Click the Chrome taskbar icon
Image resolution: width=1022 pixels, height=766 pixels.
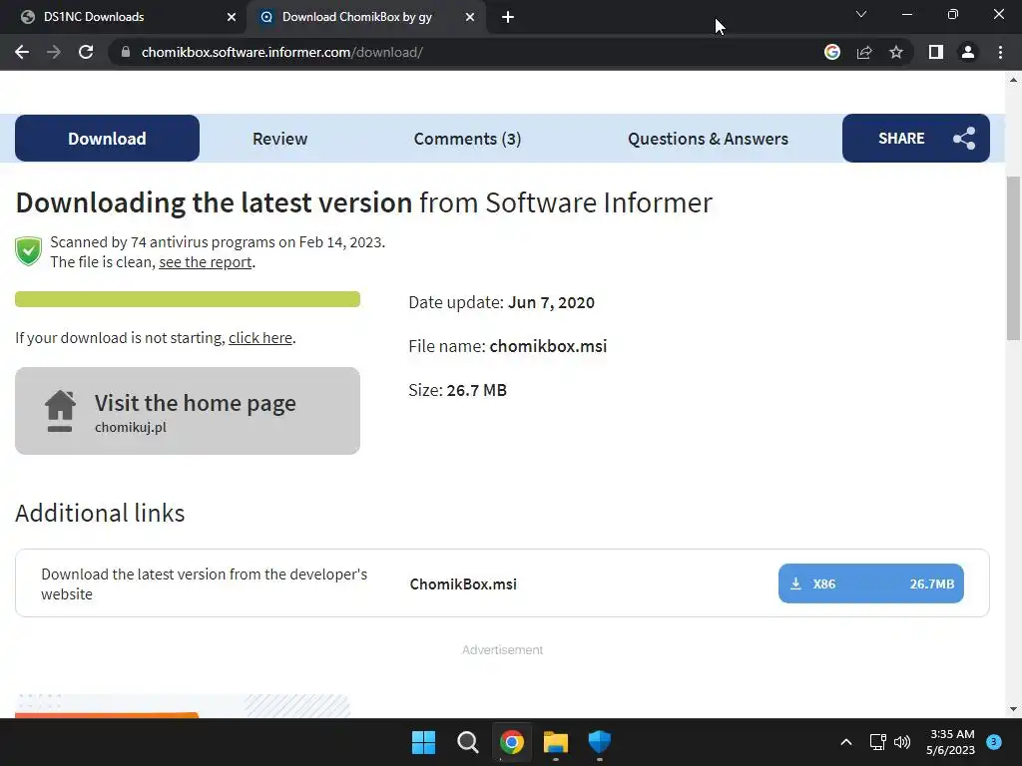coord(512,742)
